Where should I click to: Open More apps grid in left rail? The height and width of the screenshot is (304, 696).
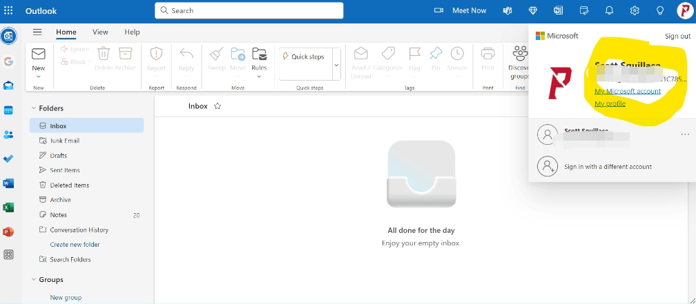(8, 254)
